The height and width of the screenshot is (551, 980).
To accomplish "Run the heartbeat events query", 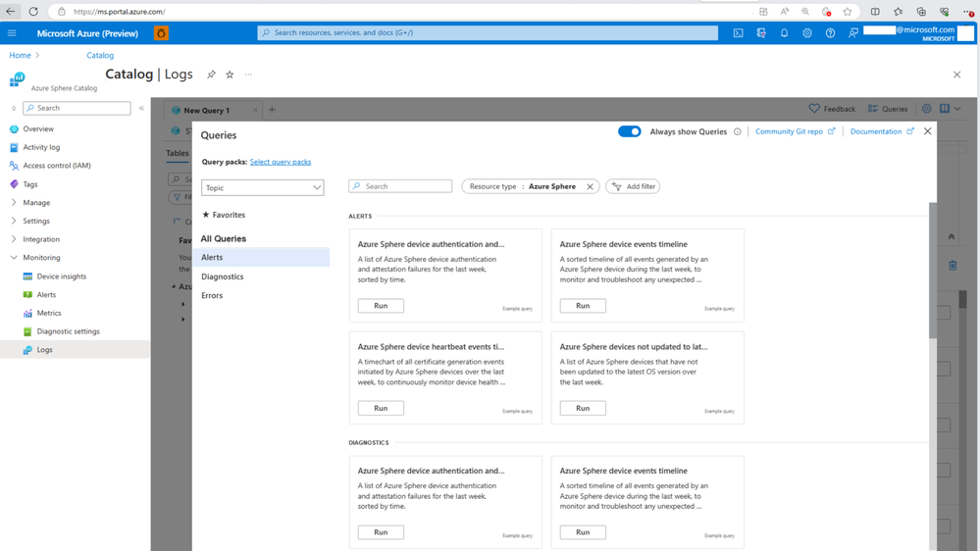I will (381, 408).
